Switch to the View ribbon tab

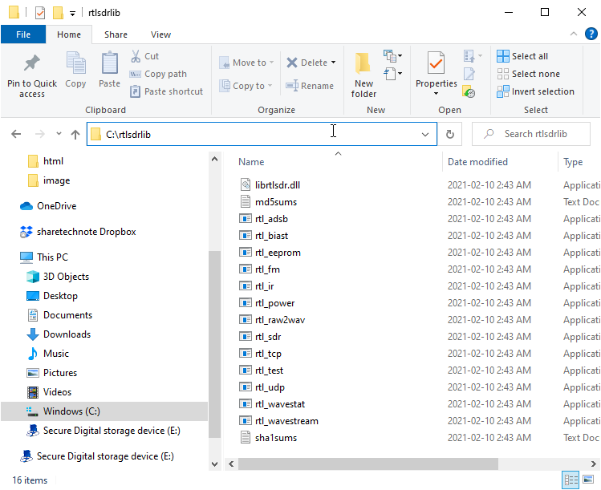click(160, 34)
